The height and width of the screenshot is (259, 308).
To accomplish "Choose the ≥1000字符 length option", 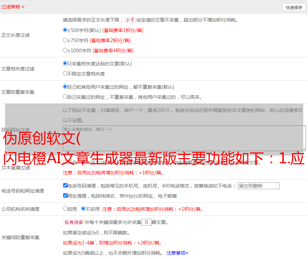I will [65, 50].
